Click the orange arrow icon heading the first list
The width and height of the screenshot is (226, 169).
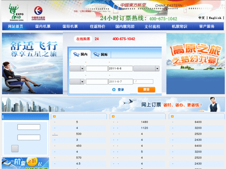54,116
